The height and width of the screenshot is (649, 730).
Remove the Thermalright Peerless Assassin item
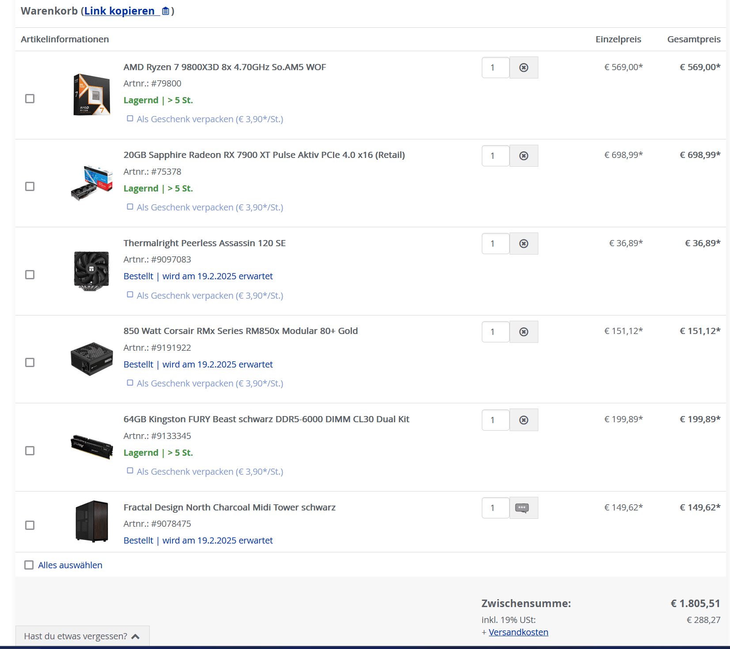(x=524, y=244)
